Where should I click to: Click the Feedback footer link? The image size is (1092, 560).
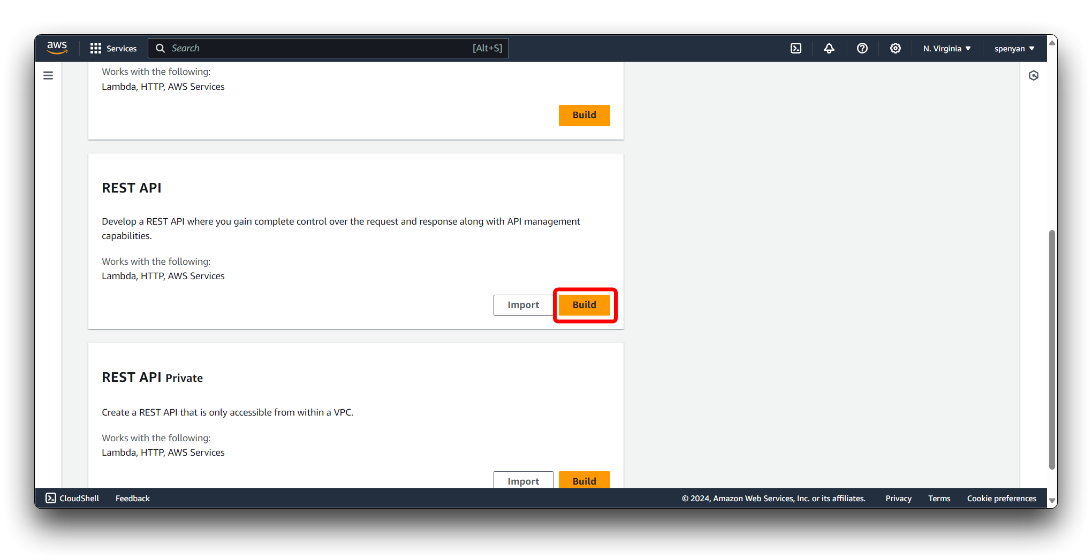133,498
